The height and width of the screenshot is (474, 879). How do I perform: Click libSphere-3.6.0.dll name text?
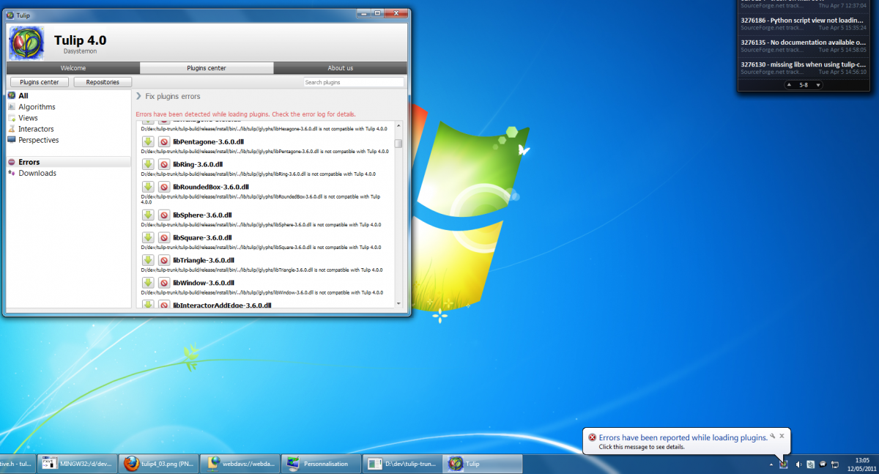click(x=202, y=215)
